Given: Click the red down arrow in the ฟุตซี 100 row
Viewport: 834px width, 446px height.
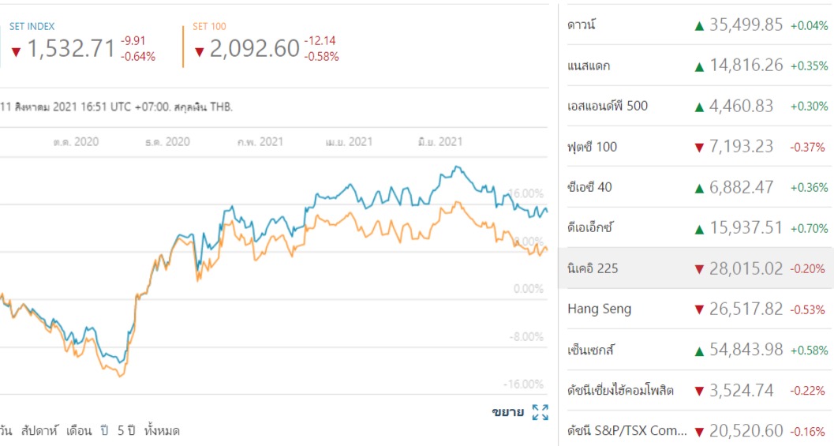Looking at the screenshot, I should click(x=698, y=147).
